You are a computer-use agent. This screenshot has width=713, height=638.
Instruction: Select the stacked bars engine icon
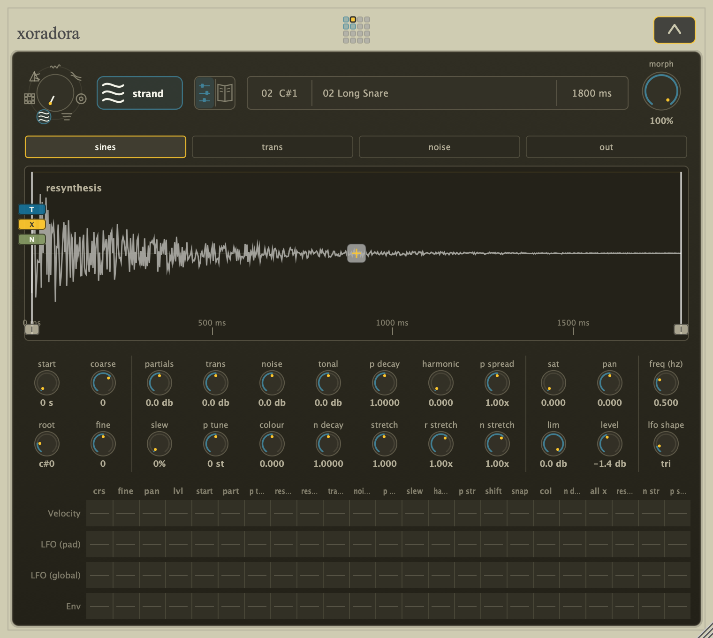click(67, 117)
